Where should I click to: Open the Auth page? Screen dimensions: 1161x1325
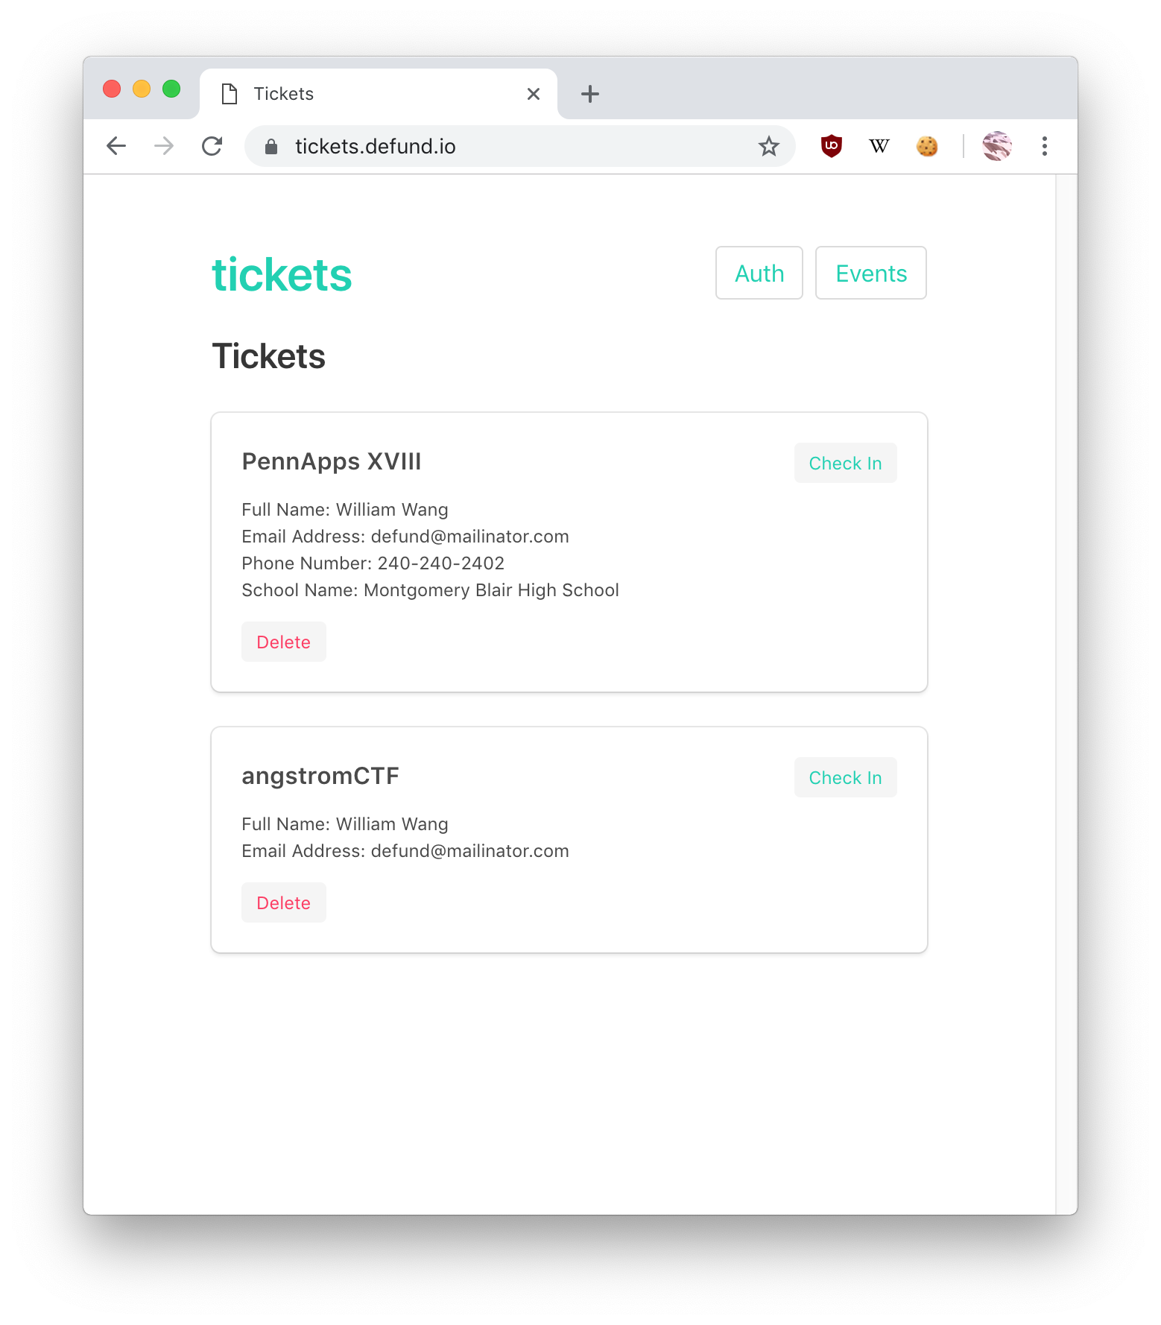[x=759, y=273]
